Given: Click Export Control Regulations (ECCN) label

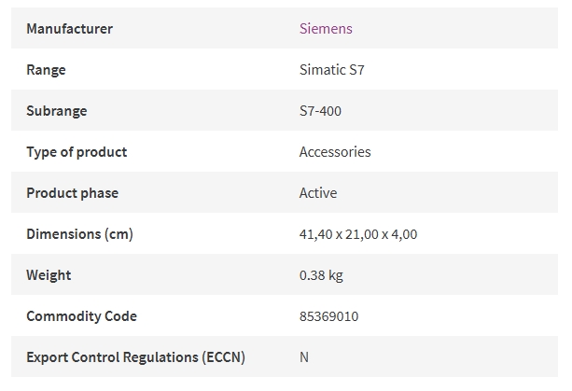Looking at the screenshot, I should [135, 357].
